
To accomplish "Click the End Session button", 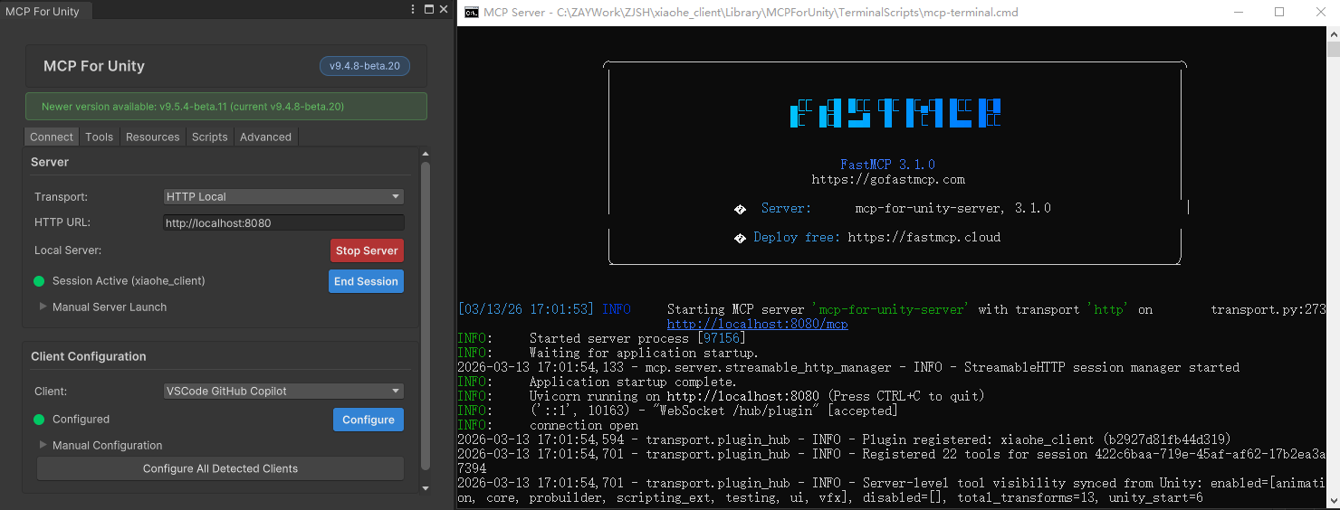I will [x=366, y=281].
